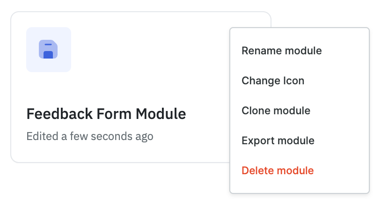Click the Feedback Form Module title
Viewport: 381px width, 207px height.
tap(106, 114)
